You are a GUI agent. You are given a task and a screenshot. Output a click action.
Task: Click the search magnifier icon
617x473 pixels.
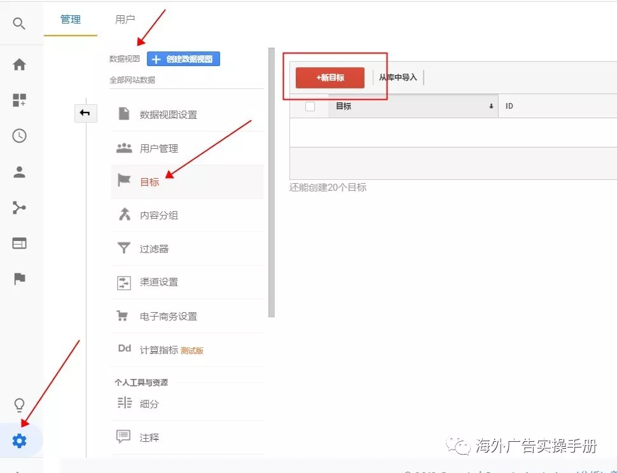19,24
